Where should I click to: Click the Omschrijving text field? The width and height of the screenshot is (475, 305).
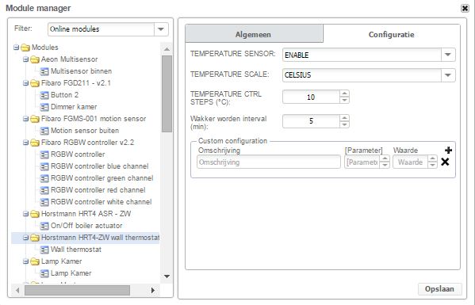tap(269, 162)
